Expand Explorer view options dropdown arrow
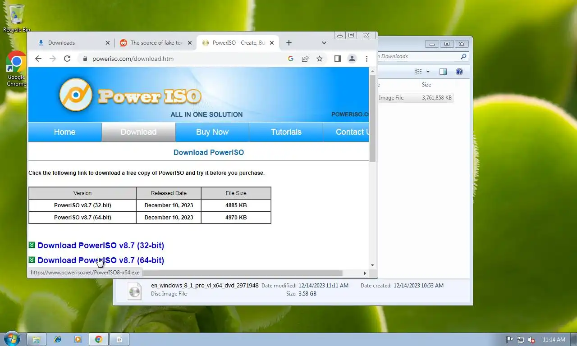 [x=428, y=72]
